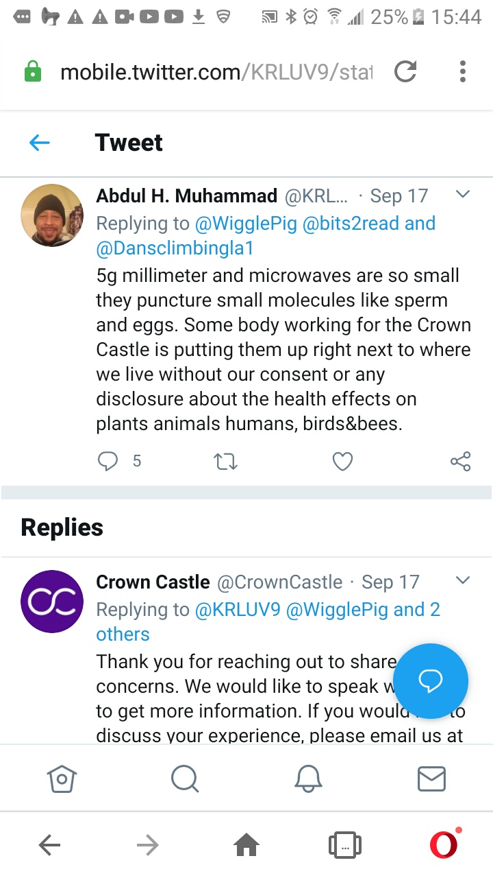
Task: Open browser three-dot overflow menu
Action: pyautogui.click(x=463, y=71)
